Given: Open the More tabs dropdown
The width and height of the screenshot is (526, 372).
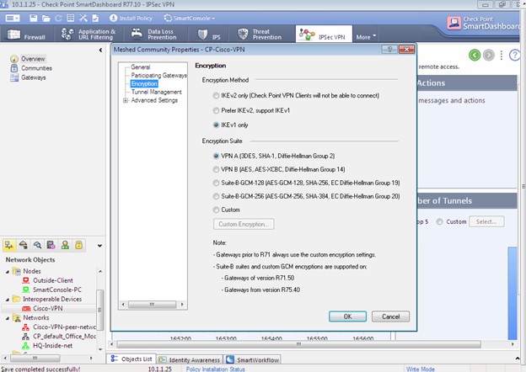Looking at the screenshot, I should [366, 37].
